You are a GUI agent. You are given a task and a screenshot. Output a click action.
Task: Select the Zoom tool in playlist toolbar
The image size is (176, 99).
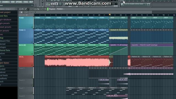pos(43,9)
